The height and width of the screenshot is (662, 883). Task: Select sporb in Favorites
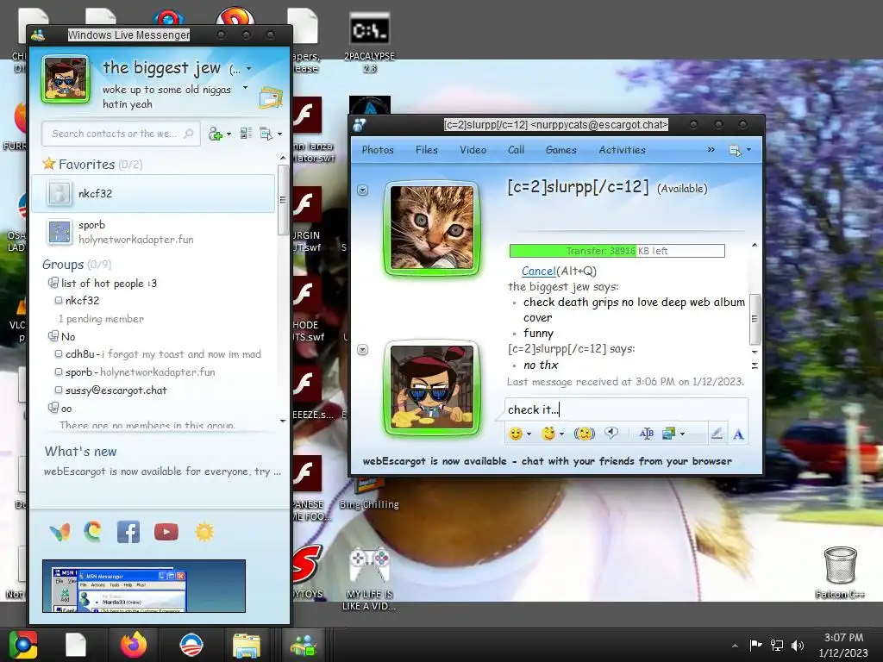pos(153,232)
